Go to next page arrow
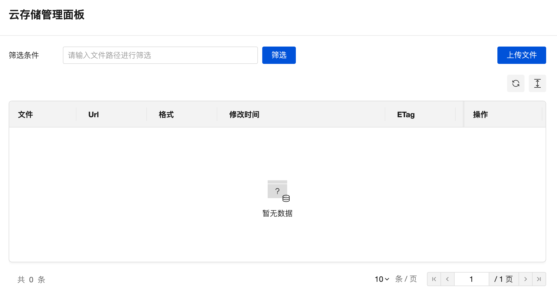This screenshot has width=557, height=301. (526, 279)
